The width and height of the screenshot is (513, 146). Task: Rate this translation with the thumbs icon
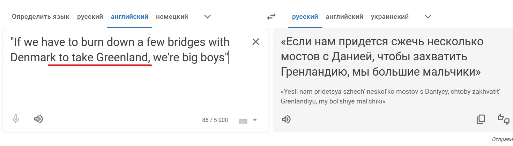coord(504,119)
